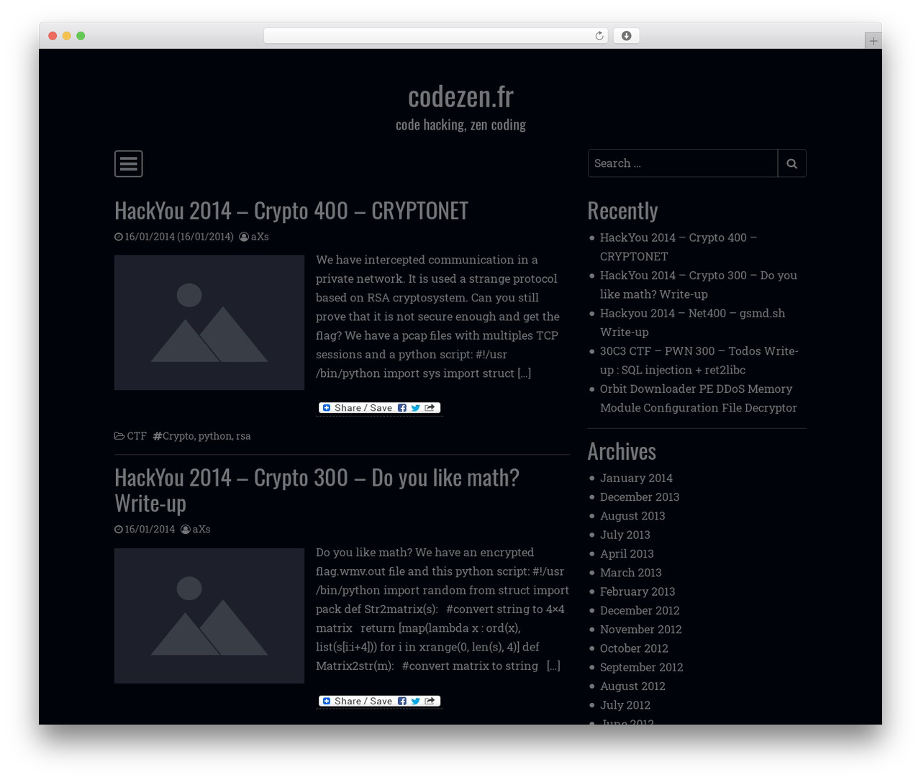Open recent post 30C3 CTF PWN 300 Todos
Screen dimensions: 921x780
pyautogui.click(x=699, y=360)
